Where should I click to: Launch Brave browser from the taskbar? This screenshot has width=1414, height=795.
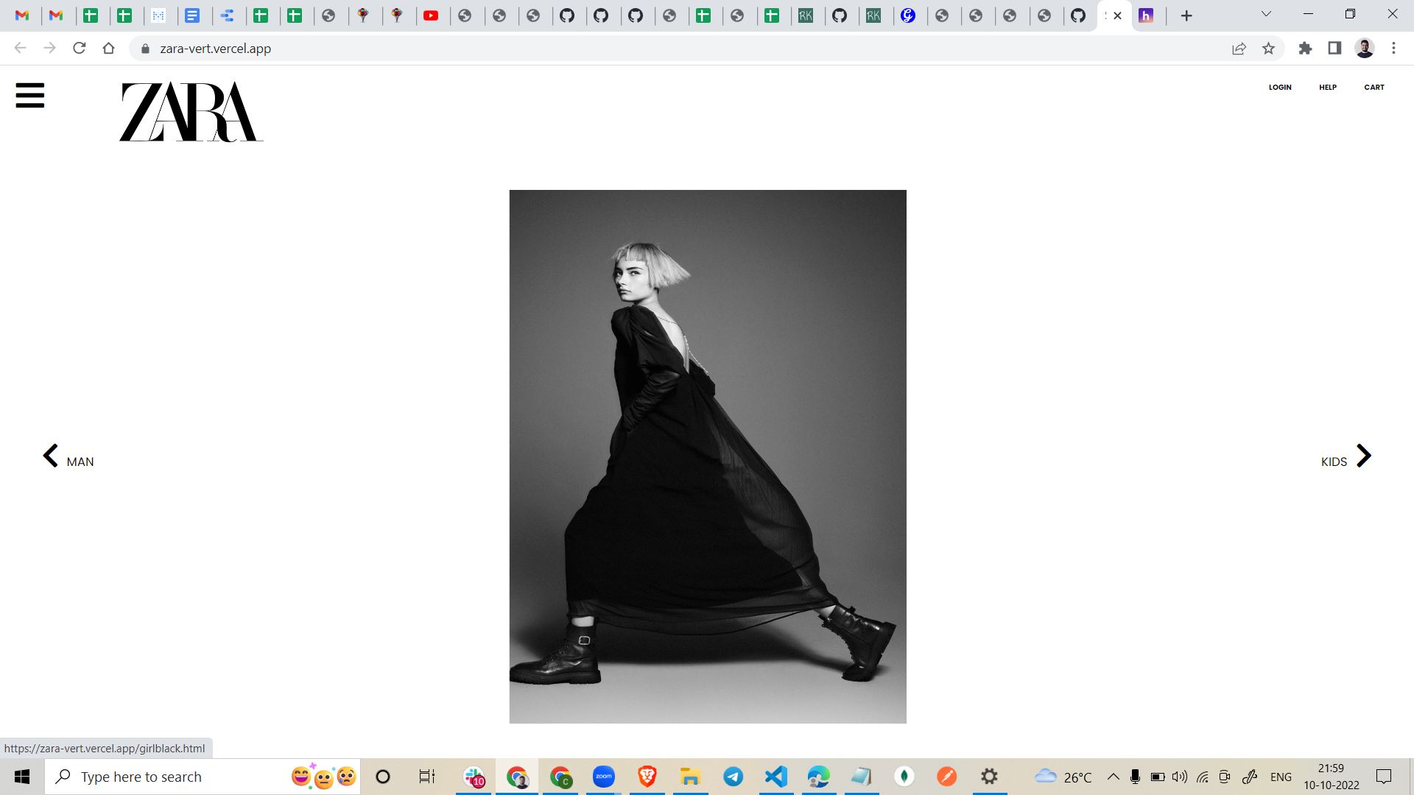(647, 776)
